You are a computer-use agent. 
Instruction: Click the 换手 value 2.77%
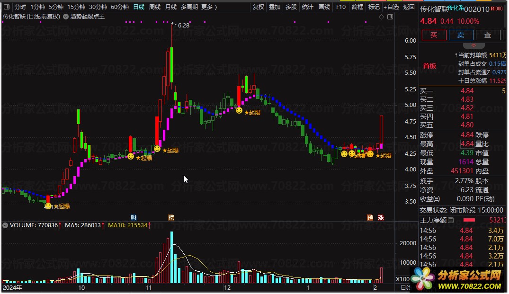click(464, 181)
